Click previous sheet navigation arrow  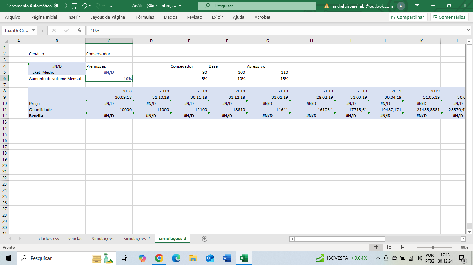pyautogui.click(x=10, y=238)
